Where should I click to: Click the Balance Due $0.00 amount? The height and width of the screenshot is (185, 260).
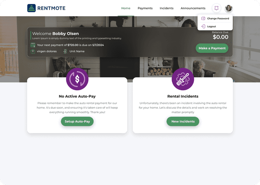tap(220, 37)
